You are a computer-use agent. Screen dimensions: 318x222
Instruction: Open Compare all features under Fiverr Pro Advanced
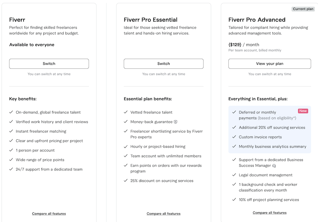click(x=270, y=213)
